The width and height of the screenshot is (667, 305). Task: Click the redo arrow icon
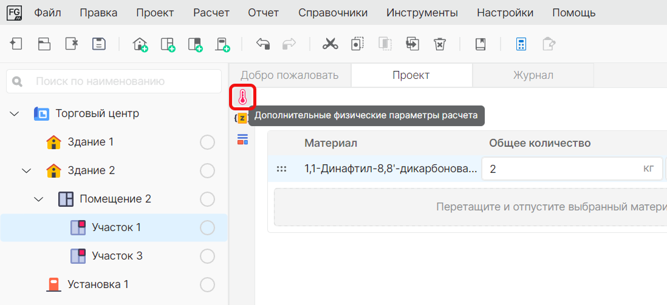[289, 44]
